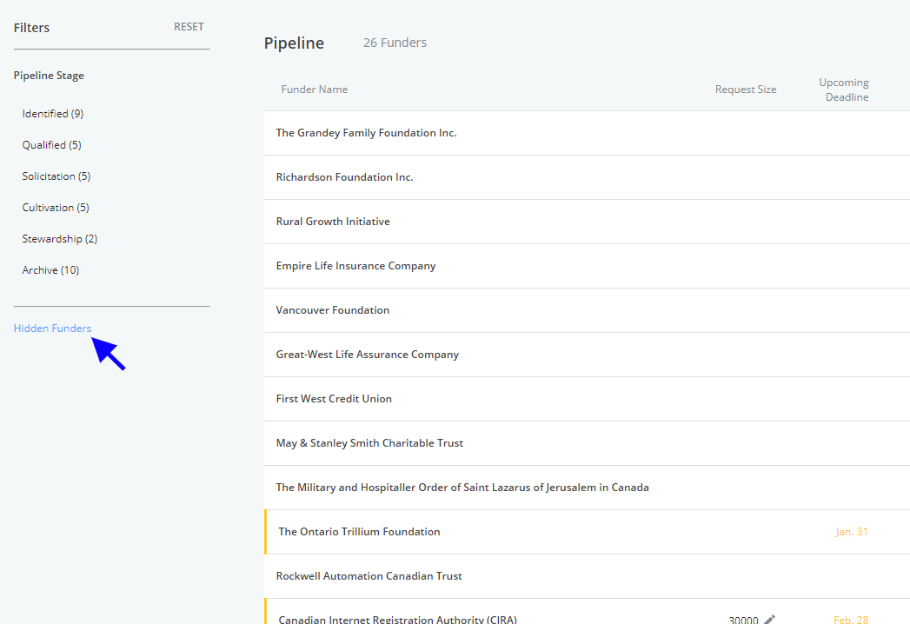Open Military and Hospitaller Order of Saint Lazarus row

click(587, 488)
